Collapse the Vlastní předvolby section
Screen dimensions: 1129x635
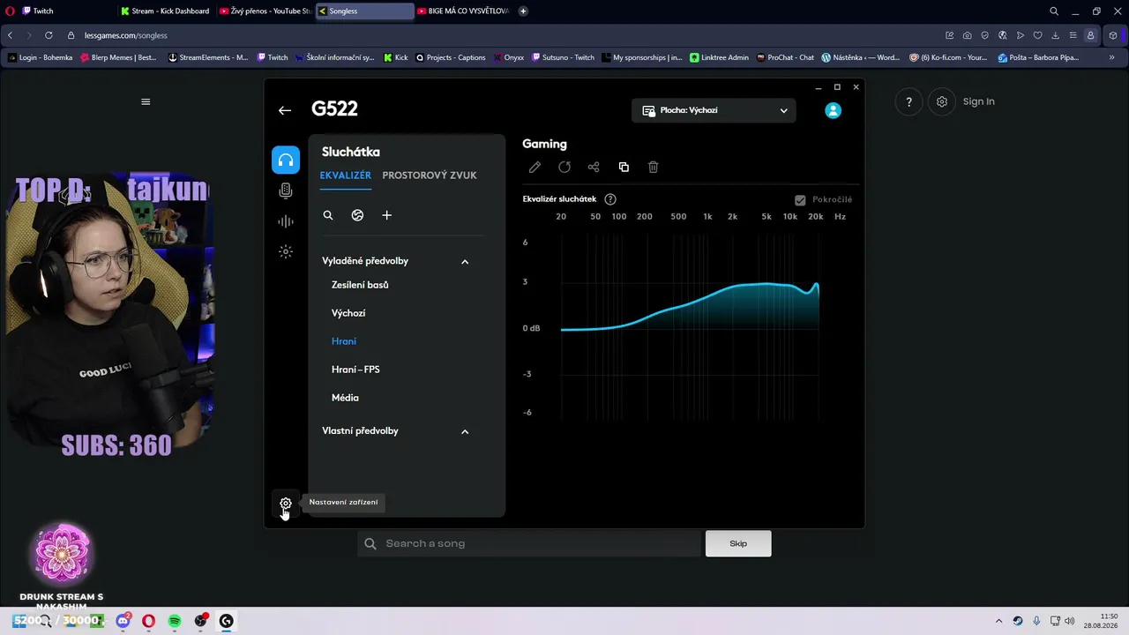[x=465, y=431]
